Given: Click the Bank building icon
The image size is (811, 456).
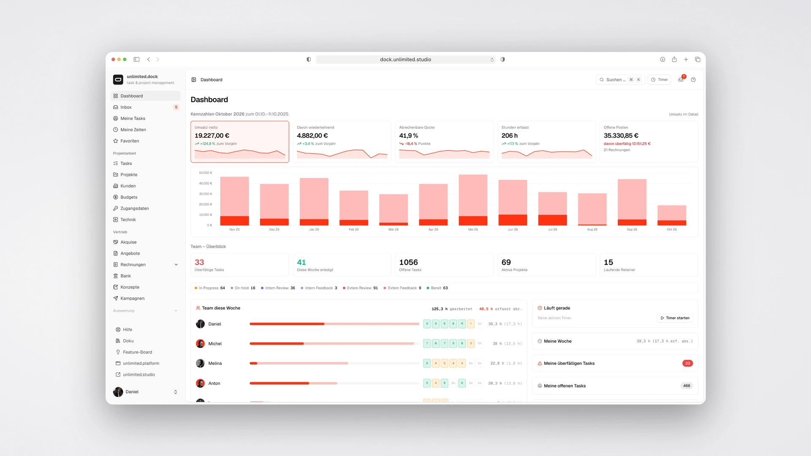Looking at the screenshot, I should (x=116, y=276).
